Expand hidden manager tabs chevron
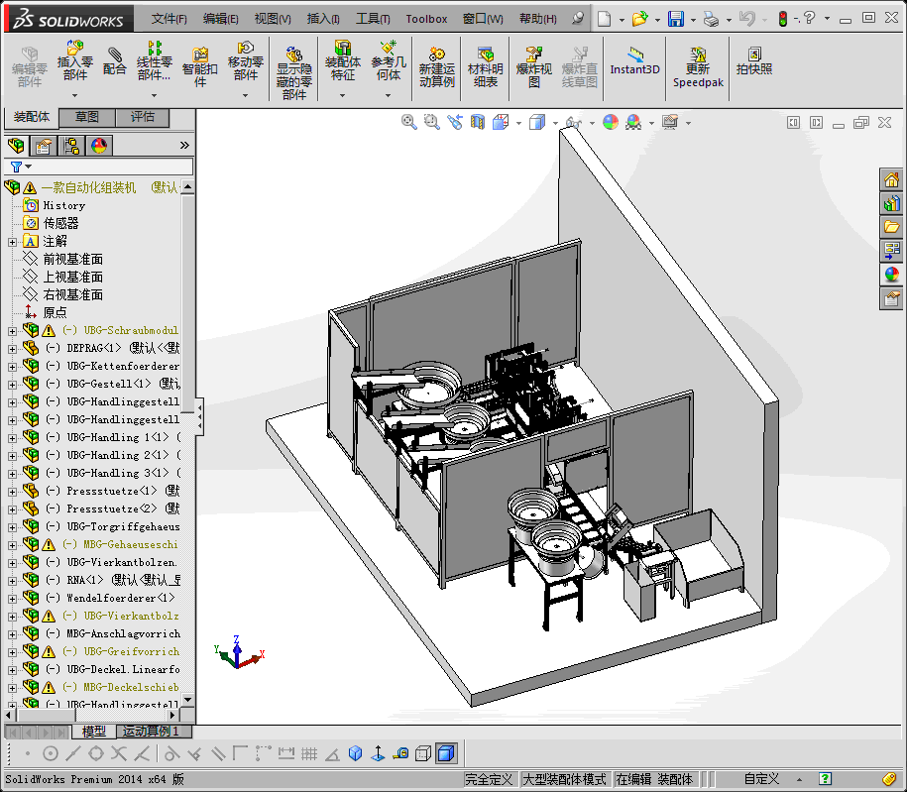Screen dimensions: 907x792 pyautogui.click(x=184, y=145)
